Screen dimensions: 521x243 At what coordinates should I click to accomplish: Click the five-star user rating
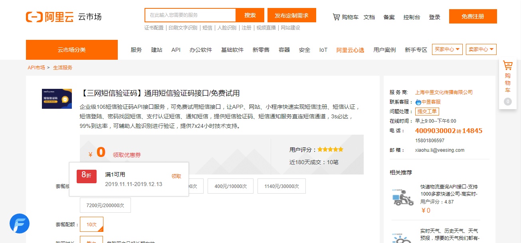pyautogui.click(x=330, y=149)
